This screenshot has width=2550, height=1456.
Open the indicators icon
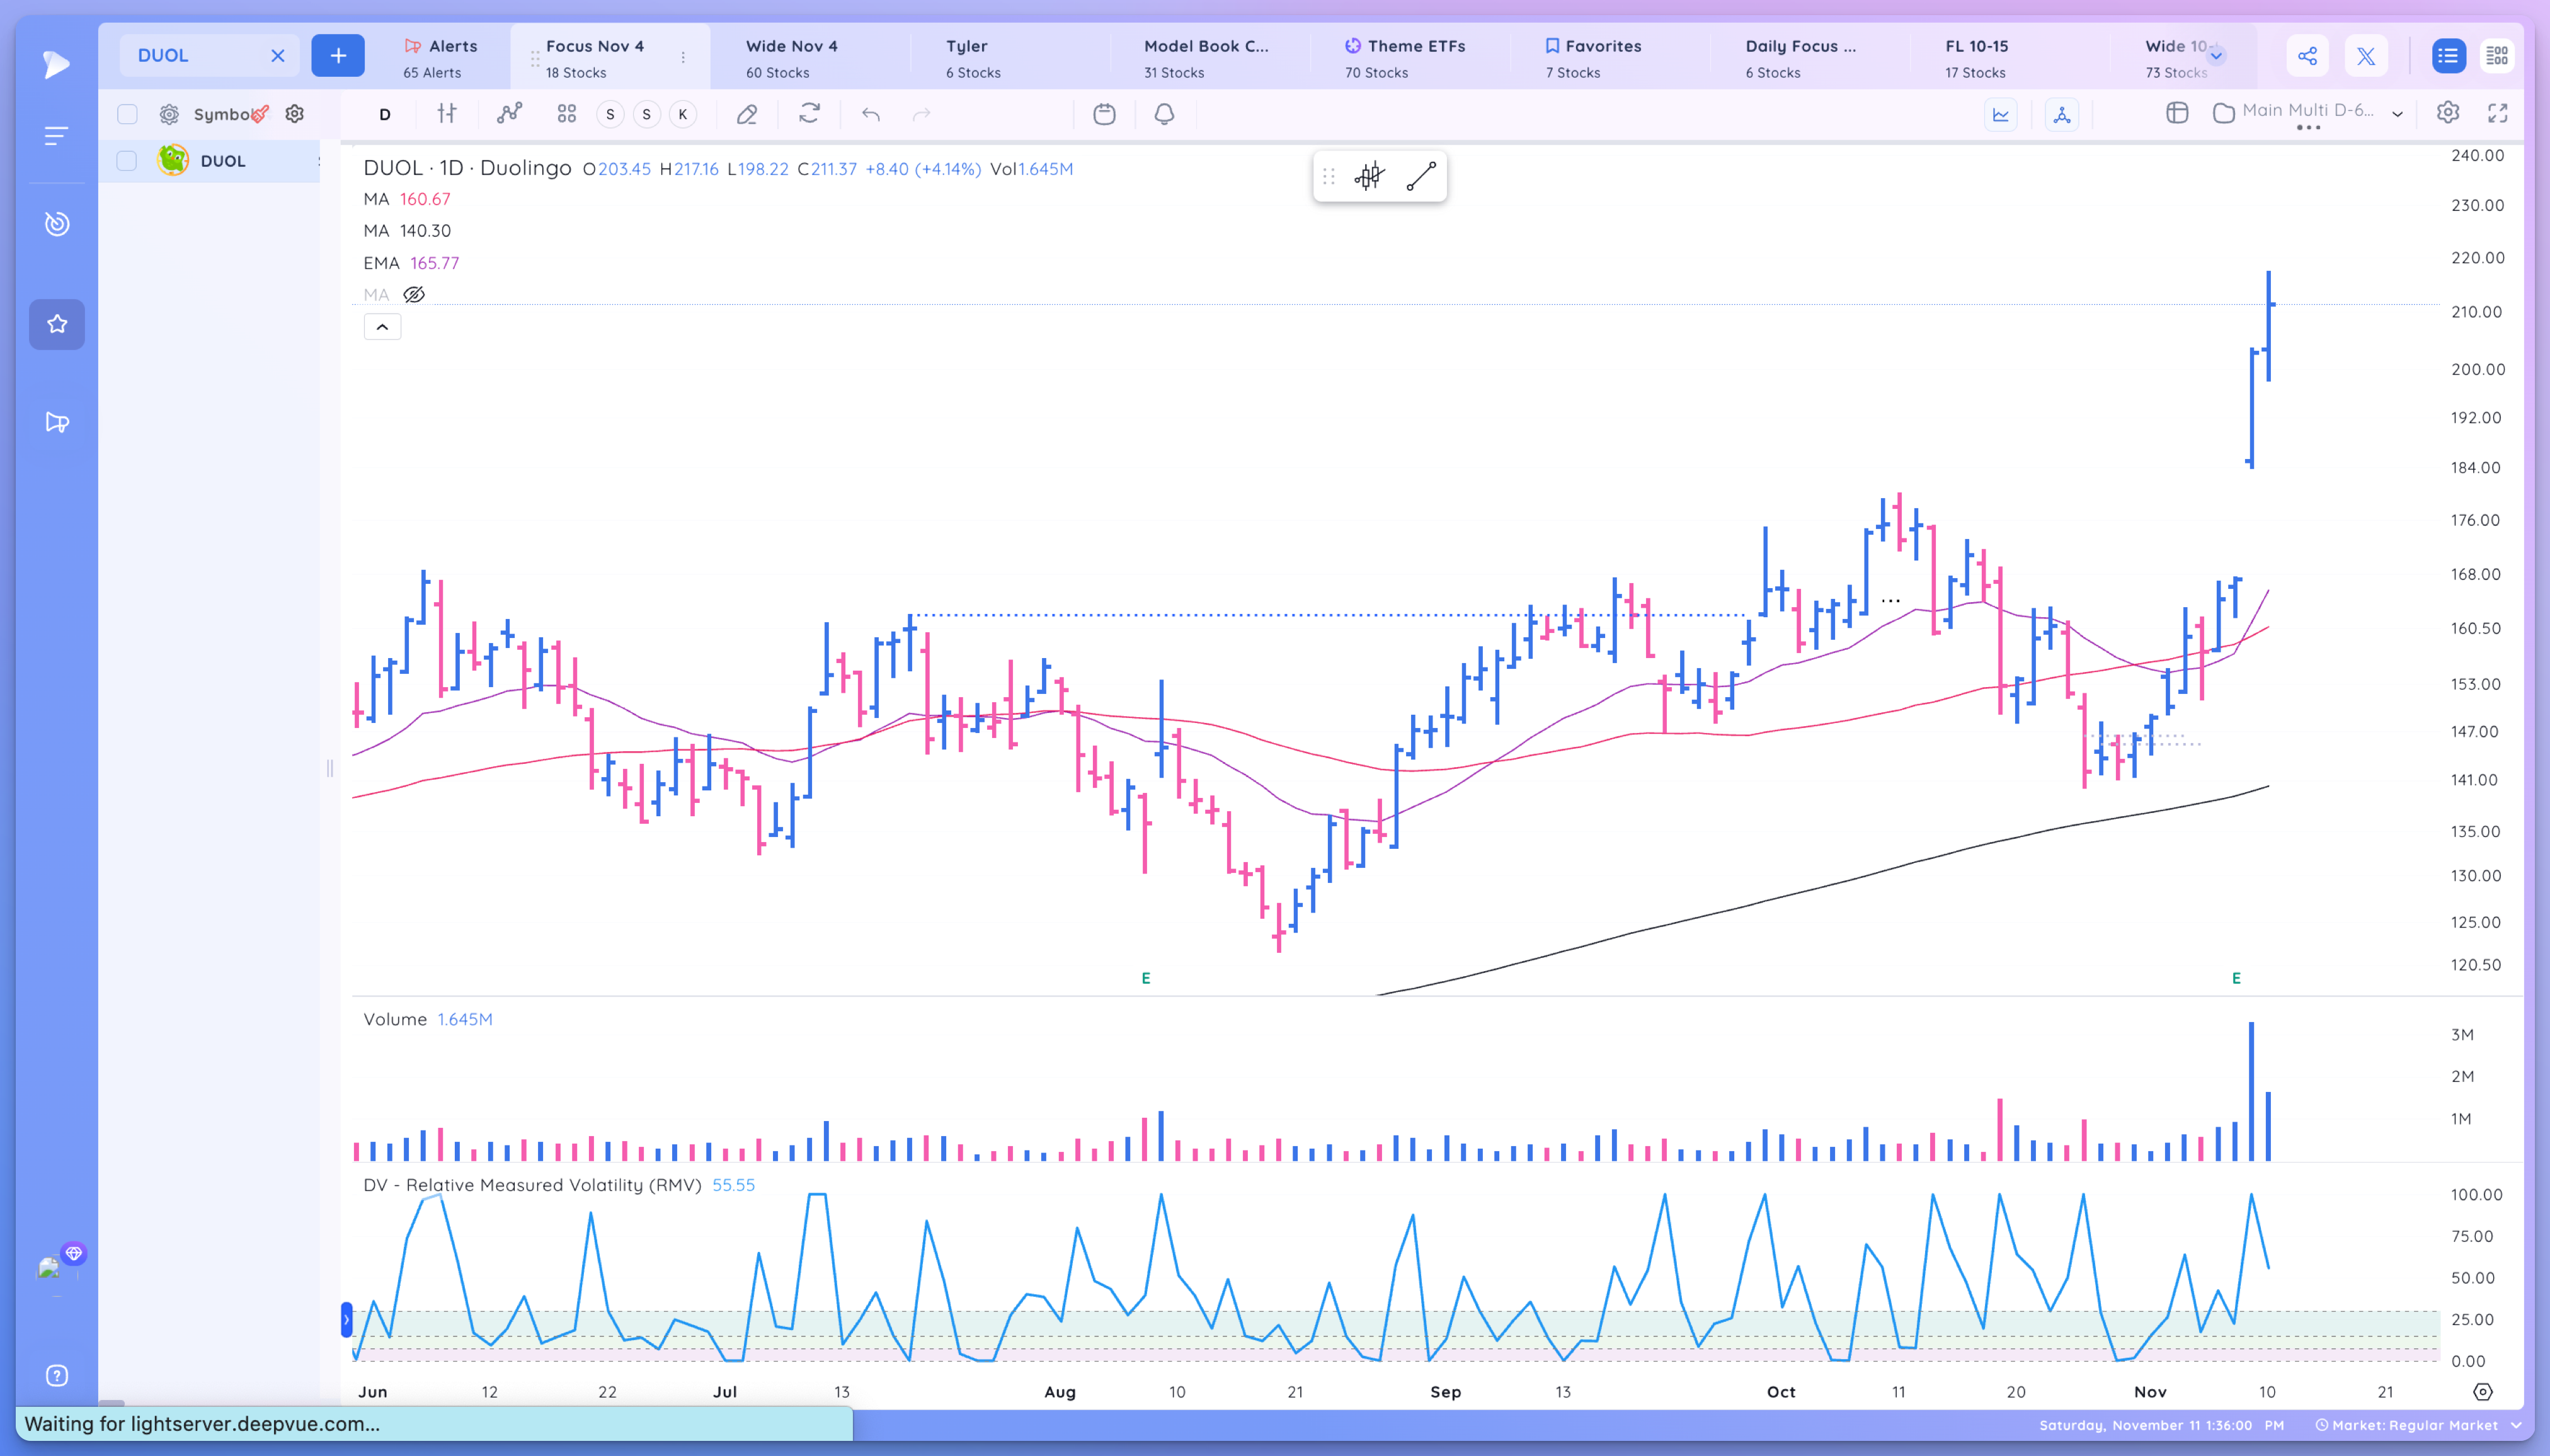pyautogui.click(x=509, y=114)
